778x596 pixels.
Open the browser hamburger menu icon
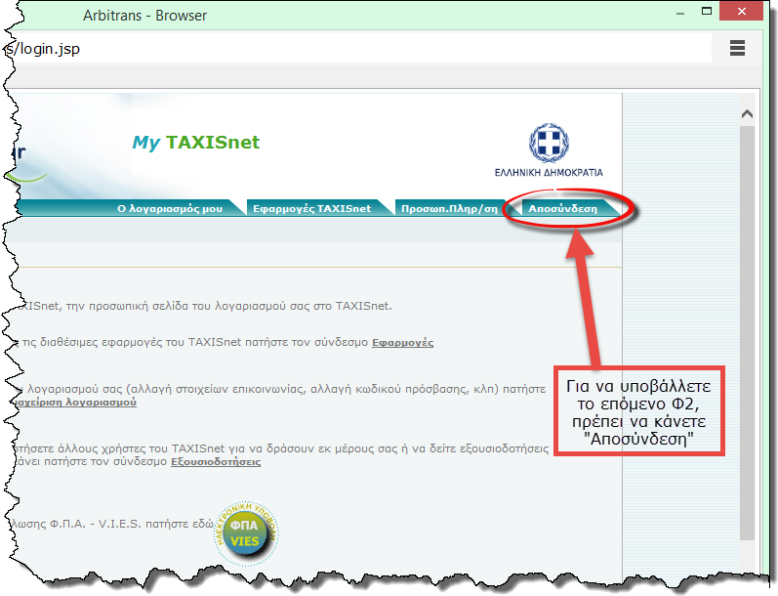(x=737, y=48)
